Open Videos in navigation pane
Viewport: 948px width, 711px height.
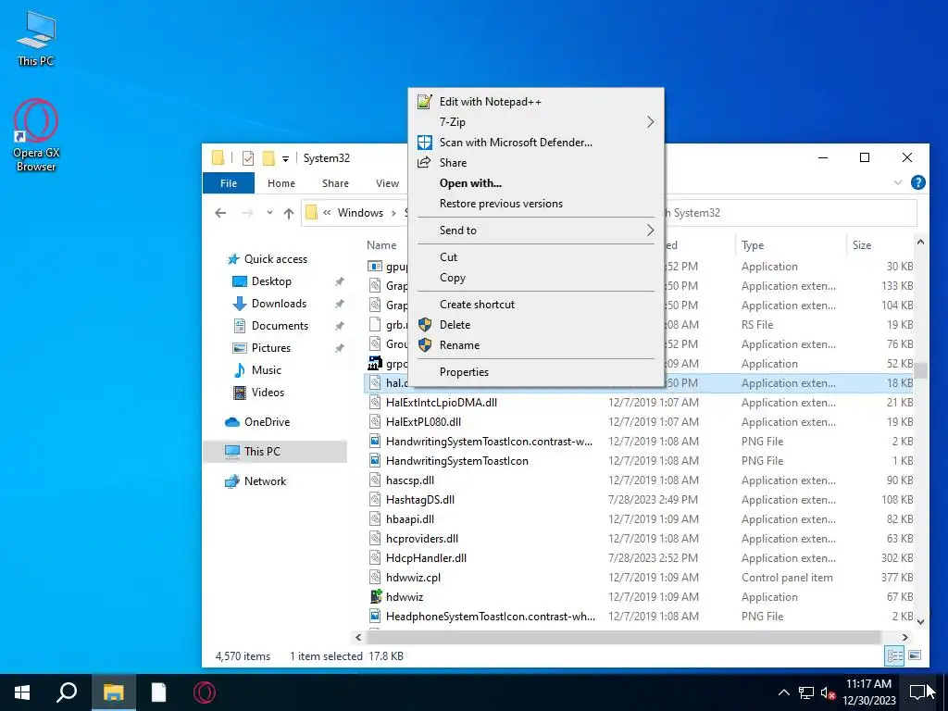pos(268,393)
